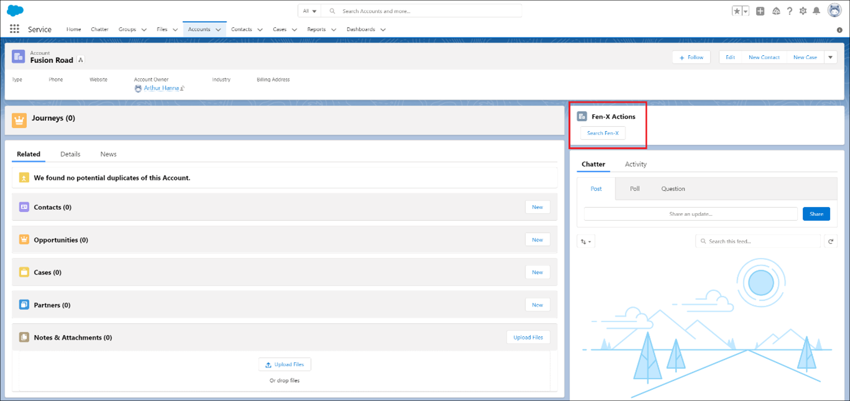Click the Help question mark icon
Viewport: 850px width, 401px height.
coord(790,11)
